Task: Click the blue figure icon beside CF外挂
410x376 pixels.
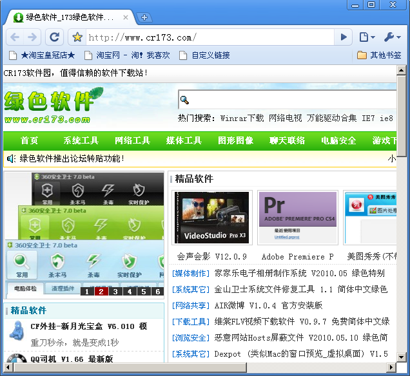Action: point(17,330)
